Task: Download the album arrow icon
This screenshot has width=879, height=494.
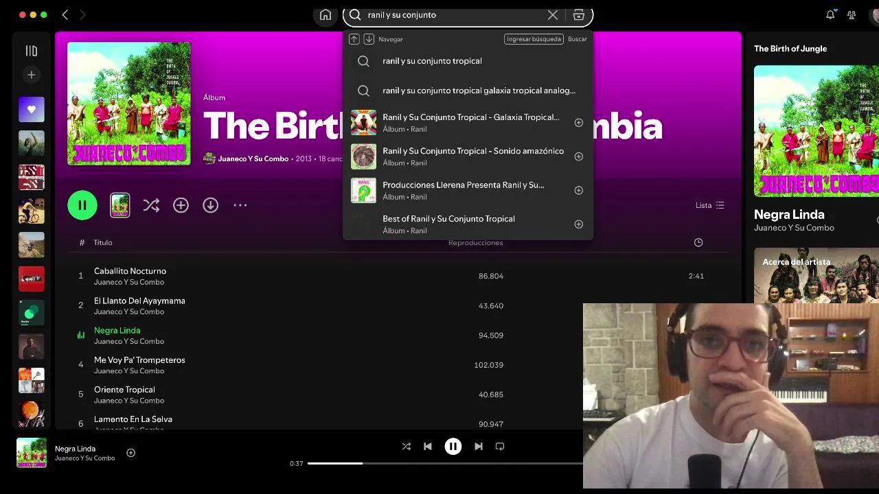Action: click(x=210, y=205)
